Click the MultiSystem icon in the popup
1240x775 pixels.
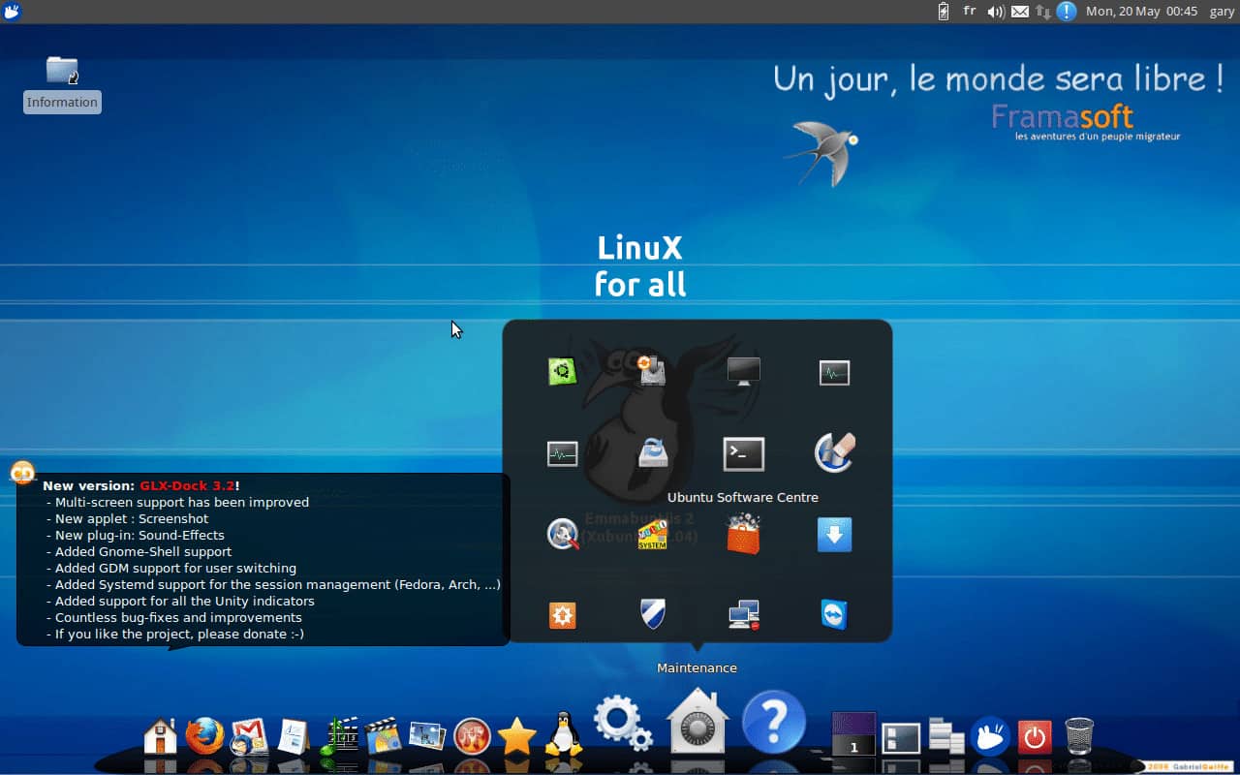[653, 535]
